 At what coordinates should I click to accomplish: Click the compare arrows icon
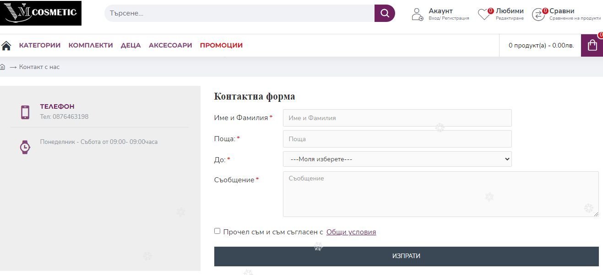538,15
